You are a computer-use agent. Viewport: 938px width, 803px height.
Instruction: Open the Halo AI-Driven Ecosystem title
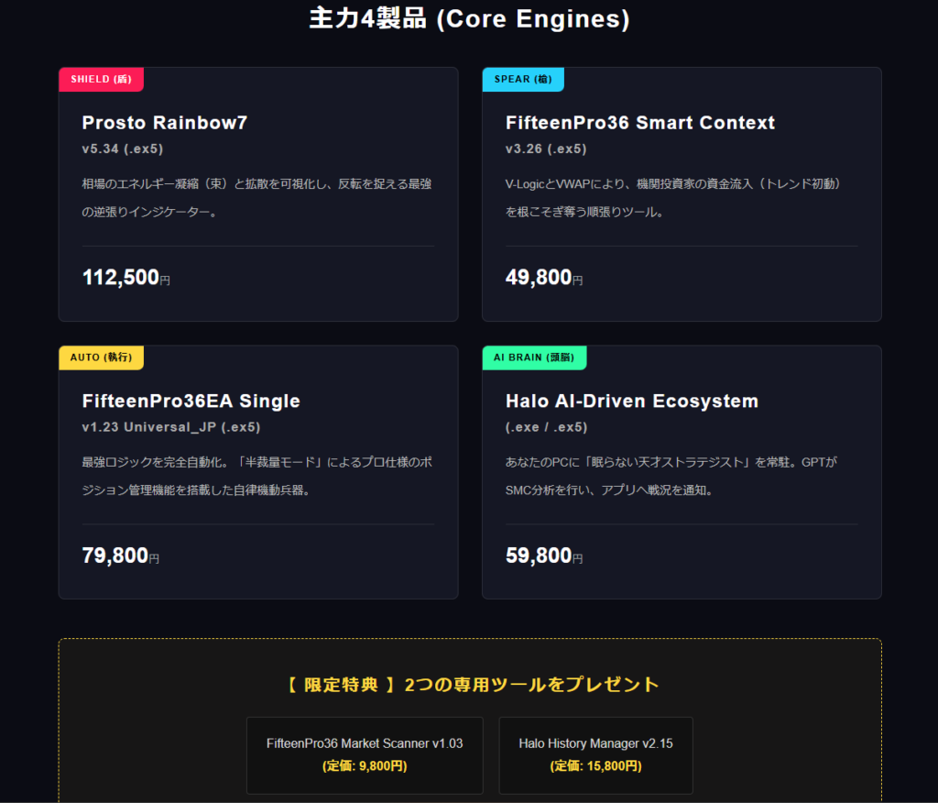[632, 401]
